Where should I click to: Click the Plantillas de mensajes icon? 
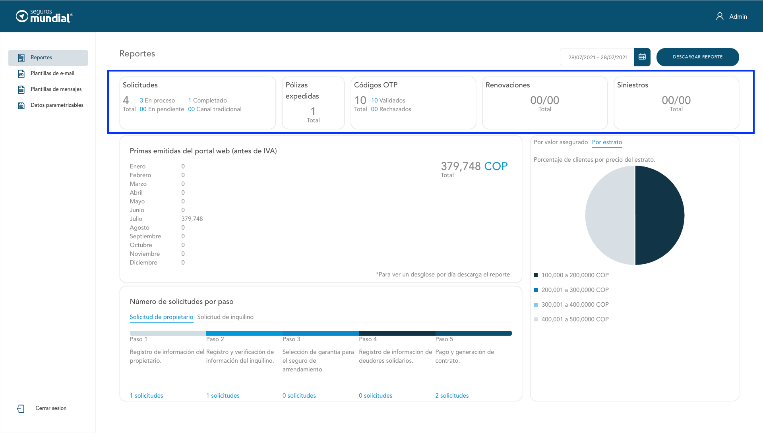click(x=21, y=90)
